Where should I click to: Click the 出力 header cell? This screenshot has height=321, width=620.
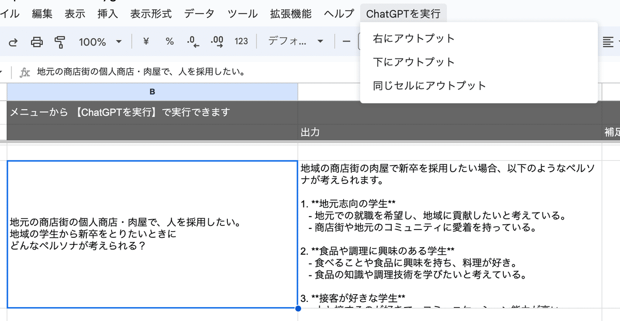[450, 133]
